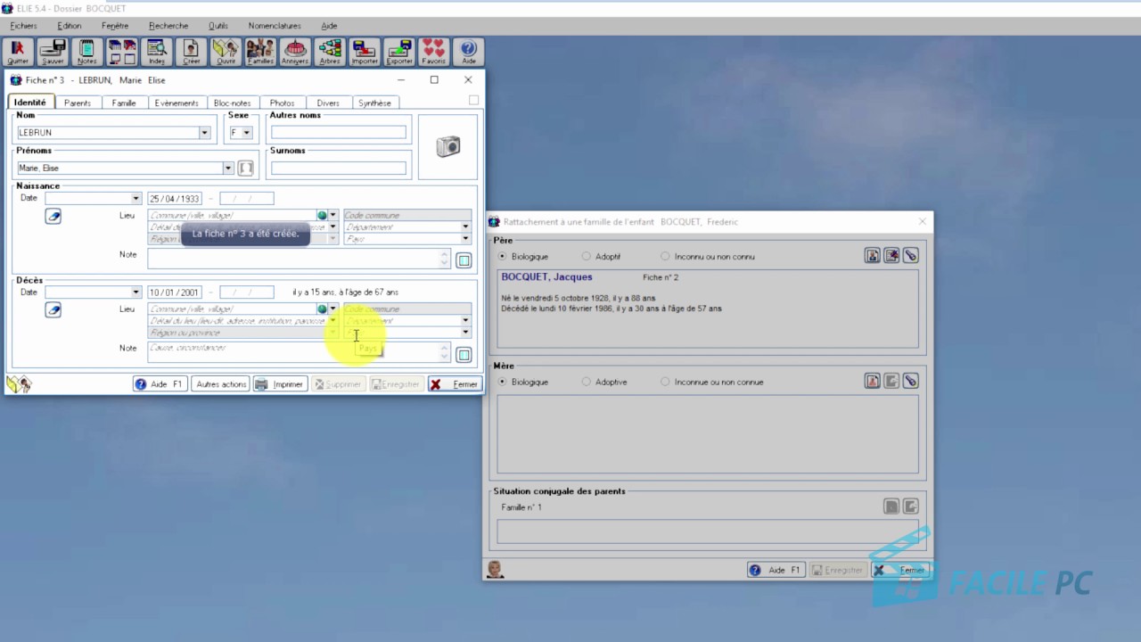Click the camera photo placeholder
Image resolution: width=1141 pixels, height=642 pixels.
pos(447,146)
